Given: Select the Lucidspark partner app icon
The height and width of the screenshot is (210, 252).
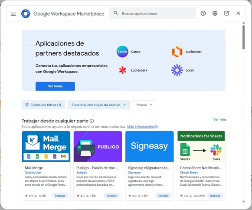Looking at the screenshot, I should click(122, 70).
